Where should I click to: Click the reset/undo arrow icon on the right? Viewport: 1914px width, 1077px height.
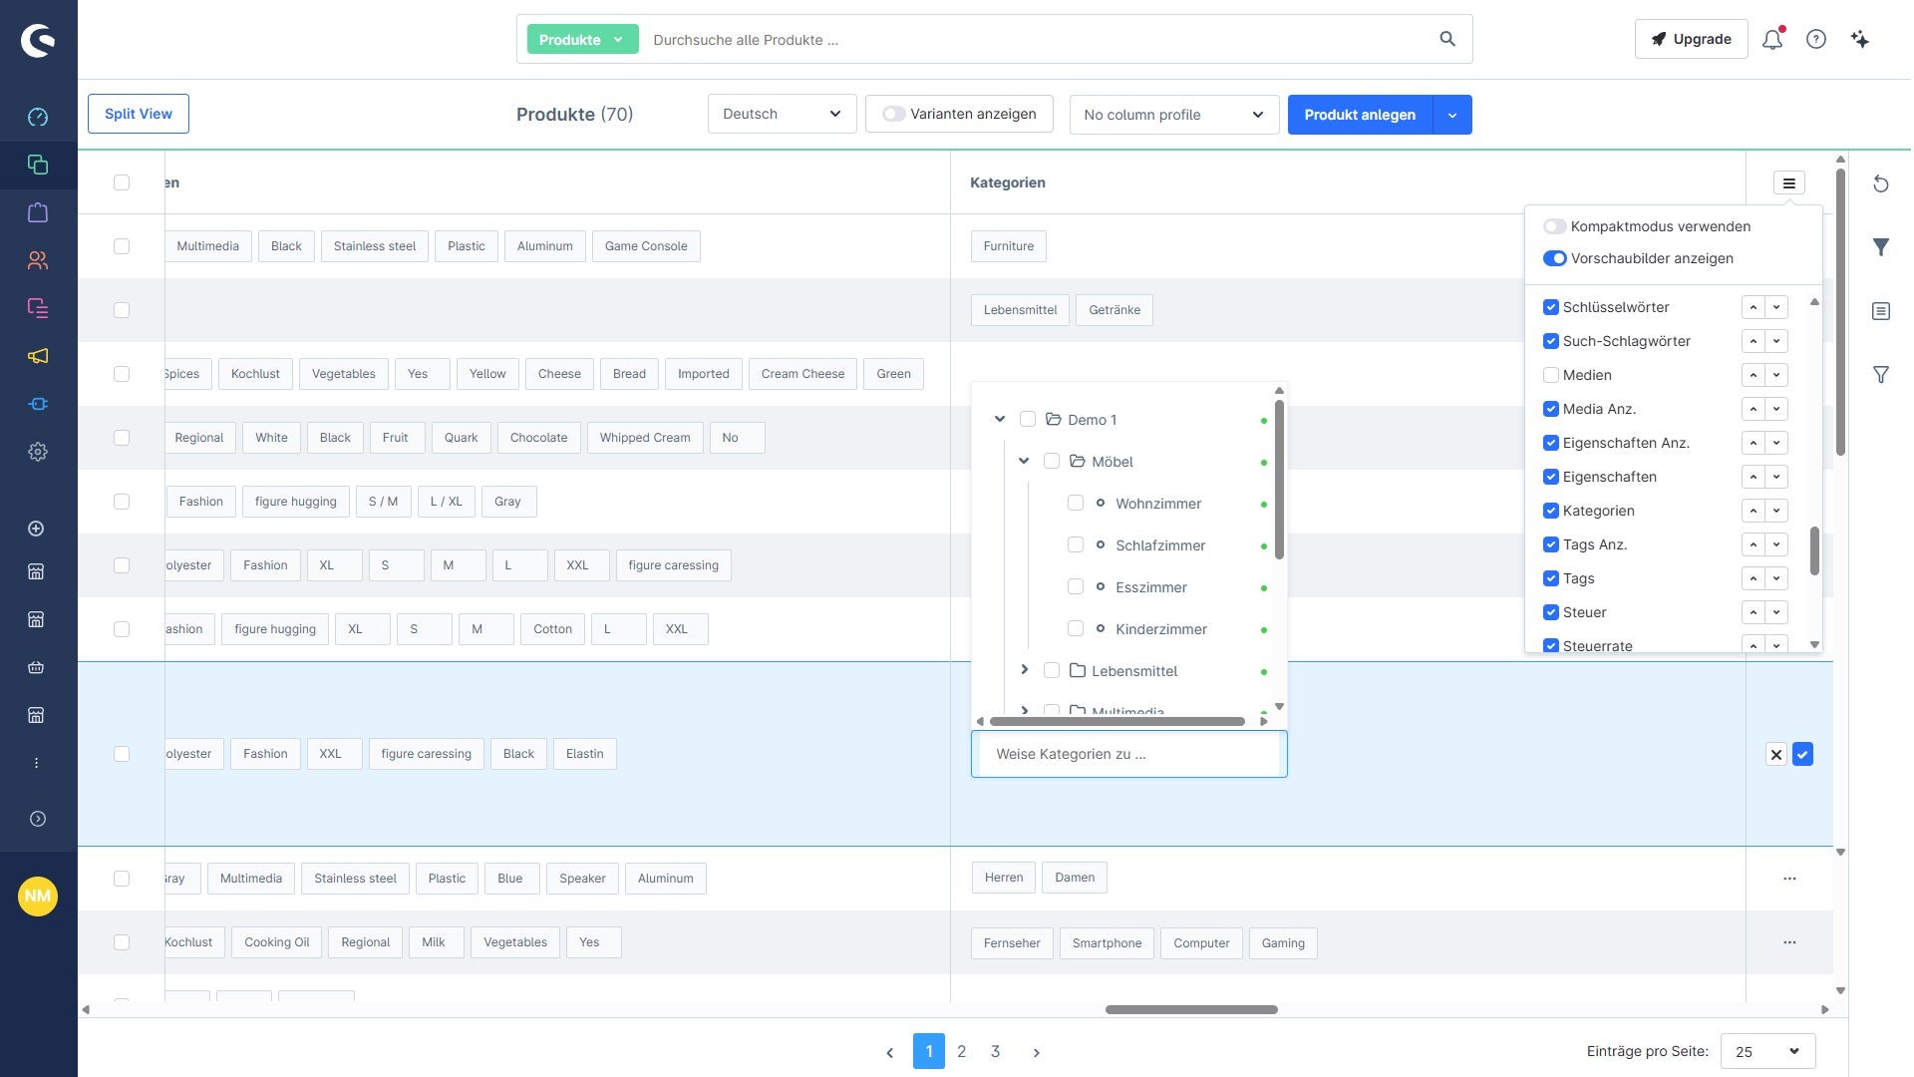pyautogui.click(x=1881, y=183)
